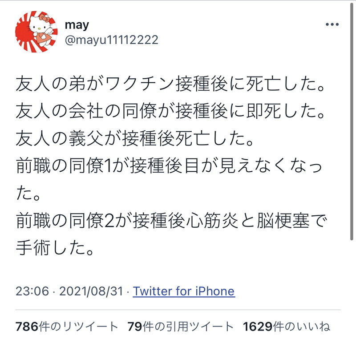Click the tweet line starting 前職の同僚2
356x339 pixels.
[x=171, y=221]
